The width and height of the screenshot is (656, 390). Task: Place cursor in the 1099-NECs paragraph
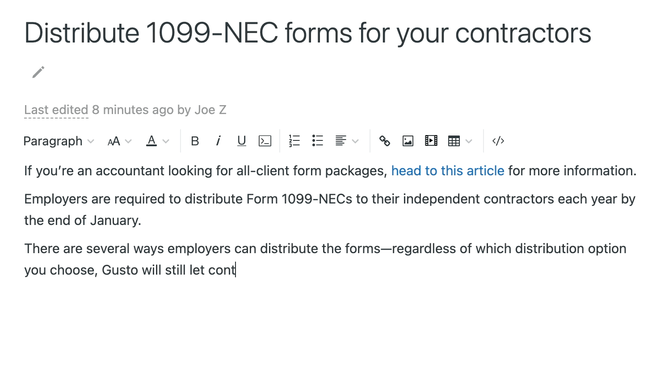point(330,209)
